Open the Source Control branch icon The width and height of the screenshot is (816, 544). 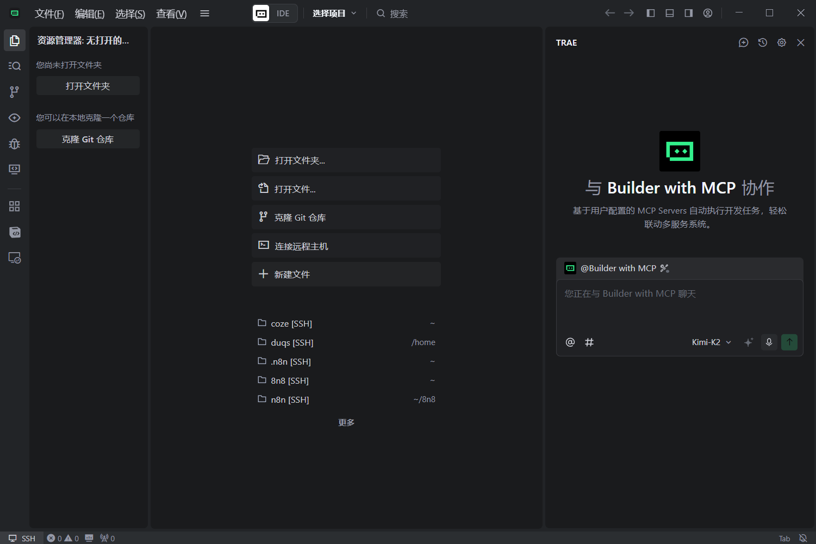[x=15, y=92]
